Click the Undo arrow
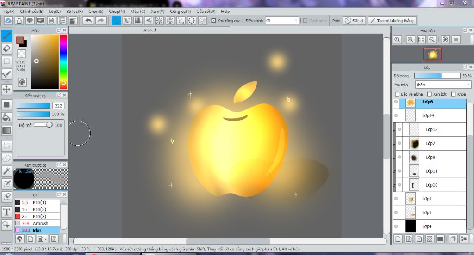The height and width of the screenshot is (255, 474). [x=88, y=20]
